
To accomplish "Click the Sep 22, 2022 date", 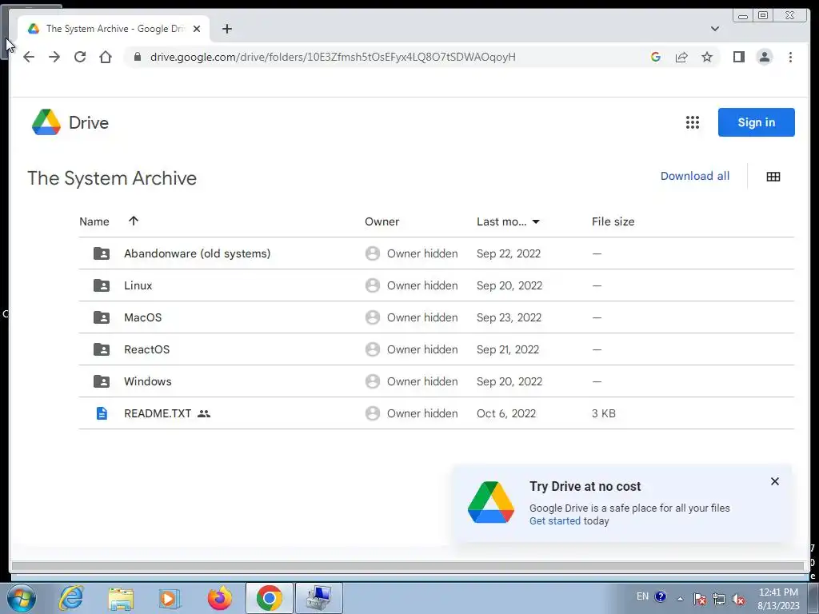I will [x=508, y=253].
